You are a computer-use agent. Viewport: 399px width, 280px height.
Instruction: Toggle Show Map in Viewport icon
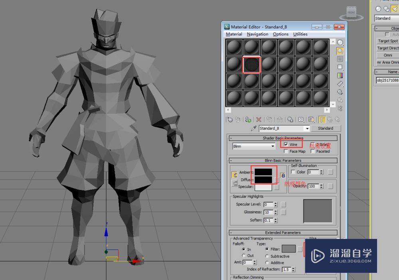tap(311, 120)
